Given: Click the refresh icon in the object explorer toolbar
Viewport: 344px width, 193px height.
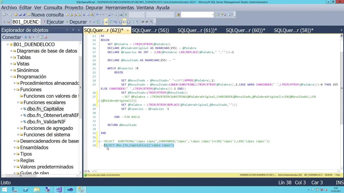Looking at the screenshot, I should (x=41, y=37).
